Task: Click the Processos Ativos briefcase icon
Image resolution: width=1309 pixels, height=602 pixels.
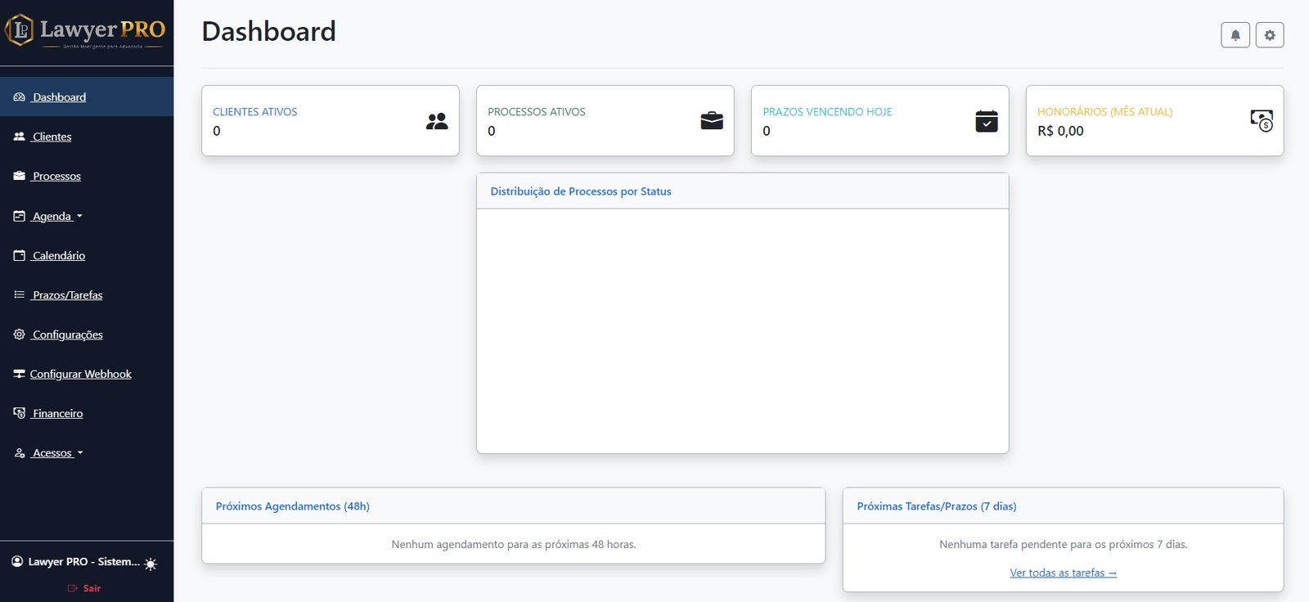Action: 712,121
